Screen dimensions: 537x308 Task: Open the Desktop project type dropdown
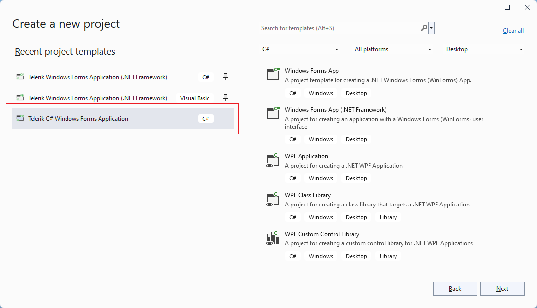click(x=484, y=49)
